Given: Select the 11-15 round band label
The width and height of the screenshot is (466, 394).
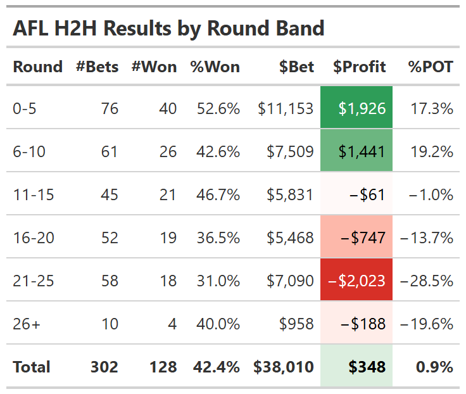Looking at the screenshot, I should pyautogui.click(x=33, y=194).
